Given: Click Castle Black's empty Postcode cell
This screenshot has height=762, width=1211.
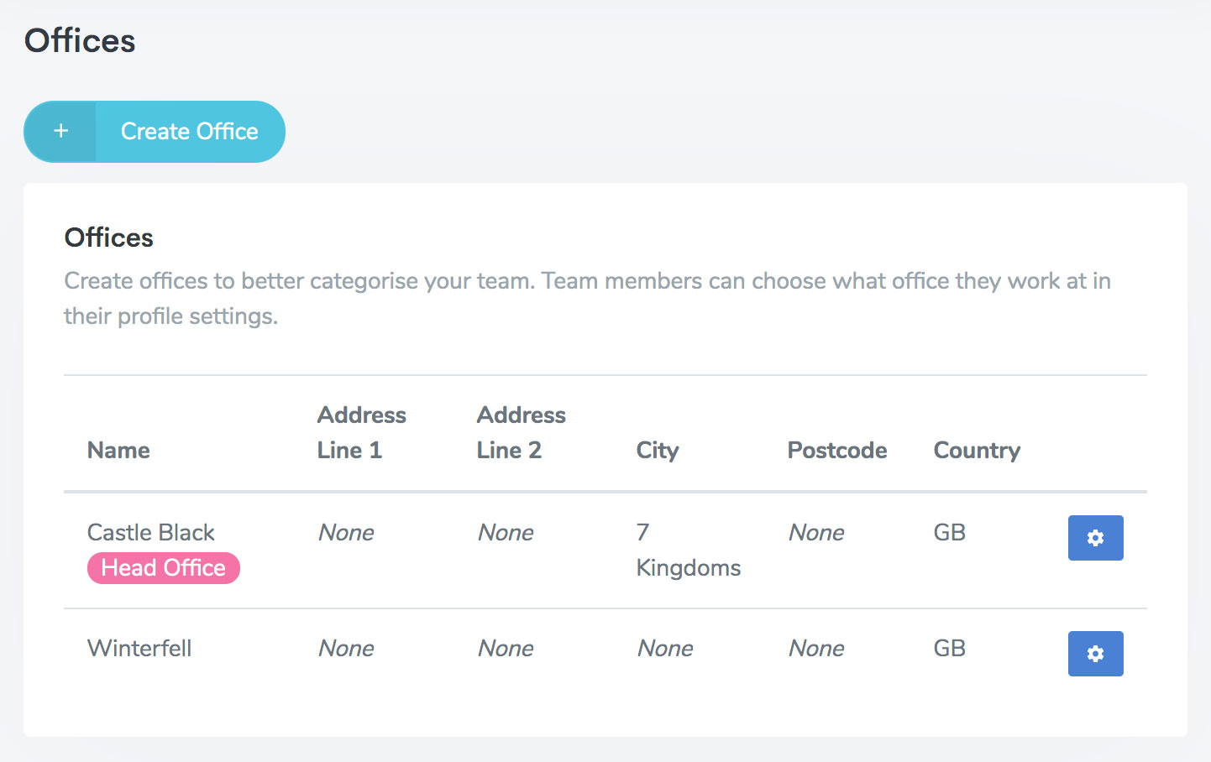Looking at the screenshot, I should click(x=816, y=533).
